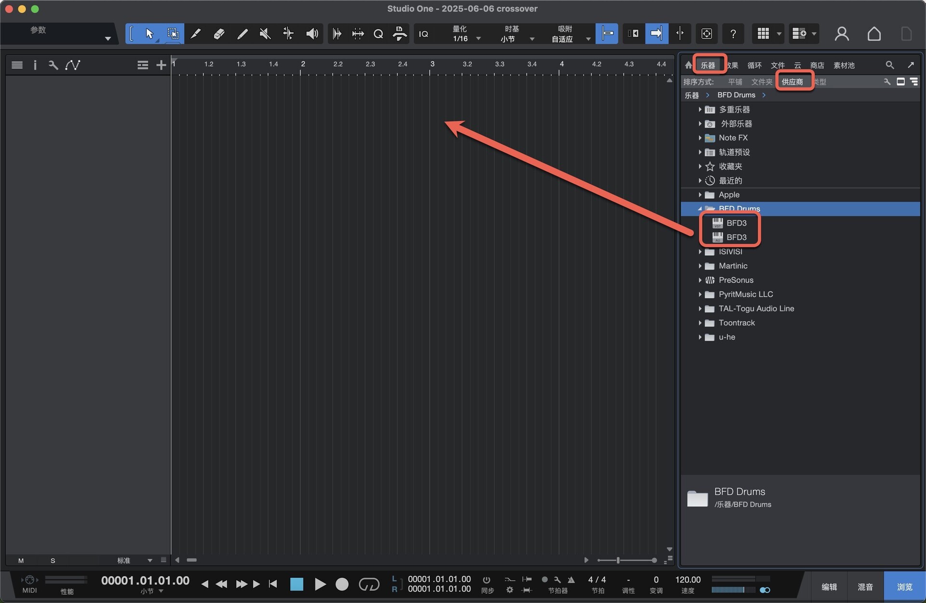The width and height of the screenshot is (926, 603).
Task: Toggle global Solo S button
Action: (53, 561)
